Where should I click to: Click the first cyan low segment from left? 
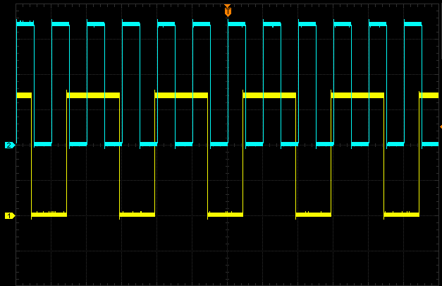pos(42,144)
